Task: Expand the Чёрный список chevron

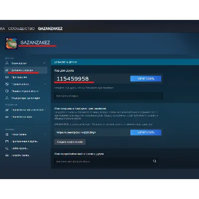Action: pyautogui.click(x=45, y=84)
